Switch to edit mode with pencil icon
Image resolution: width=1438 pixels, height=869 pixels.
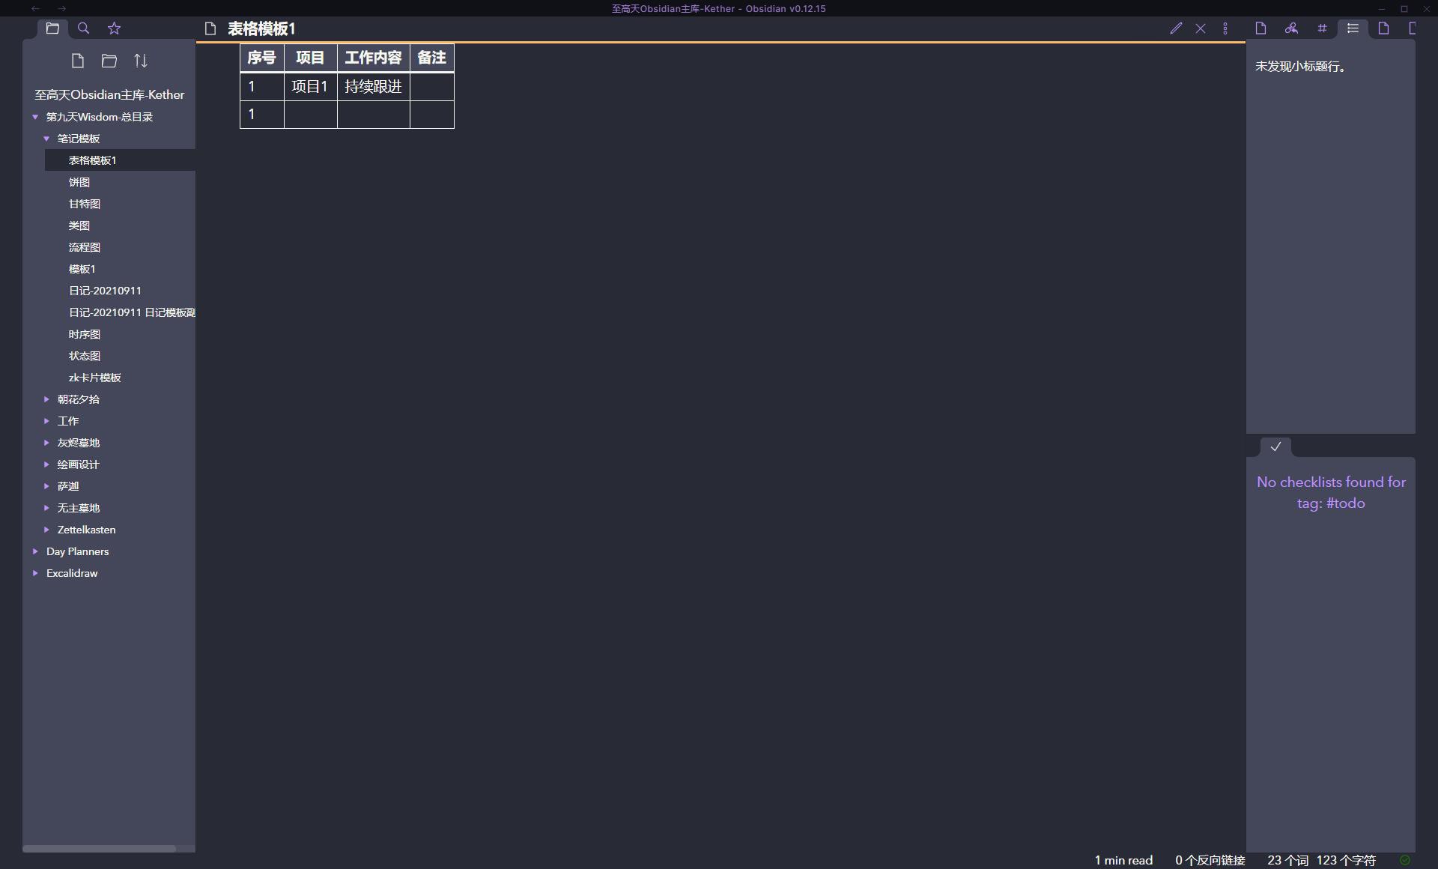(1176, 28)
